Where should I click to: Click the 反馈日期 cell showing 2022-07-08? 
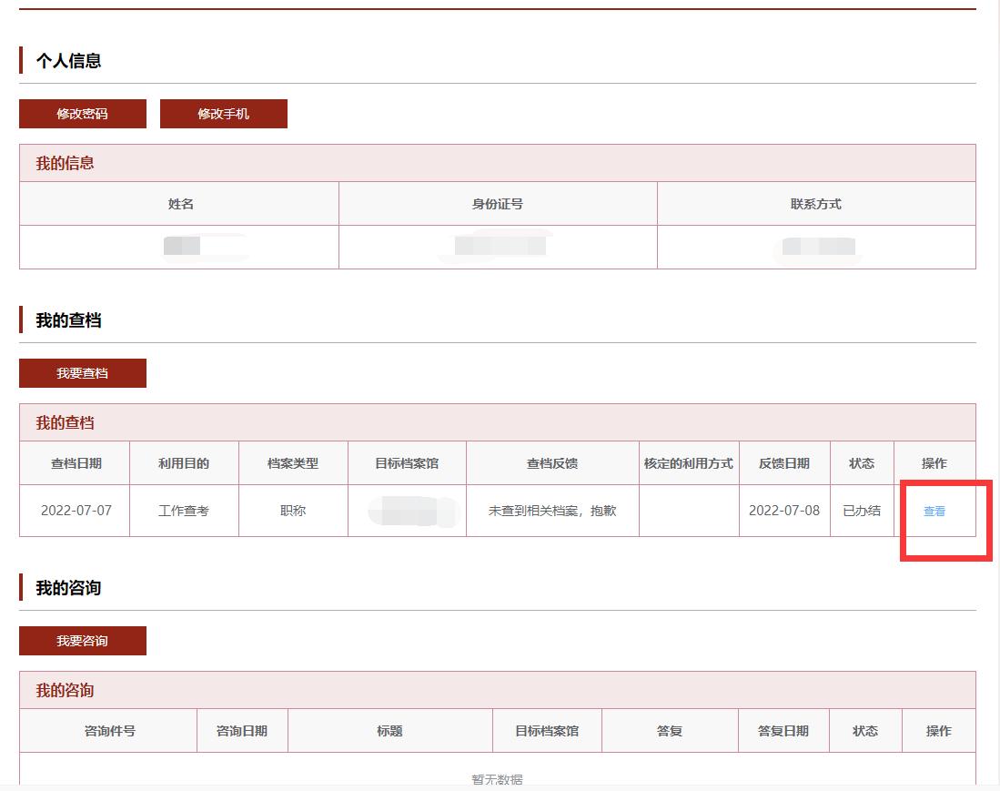click(784, 511)
